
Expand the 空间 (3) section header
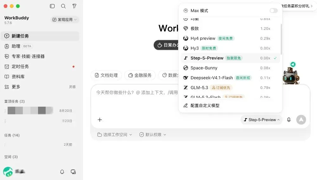(11, 157)
